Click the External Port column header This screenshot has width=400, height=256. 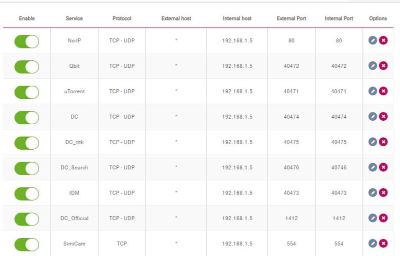pos(291,18)
